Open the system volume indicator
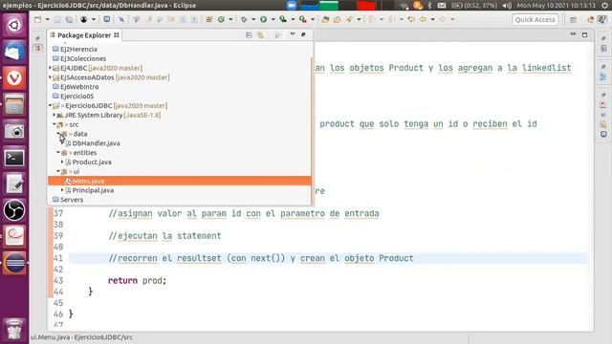Screen dimensions: 612x344 [x=507, y=6]
